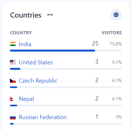This screenshot has height=130, width=132.
Task: Click the Nepal flag icon
Action: click(x=12, y=99)
